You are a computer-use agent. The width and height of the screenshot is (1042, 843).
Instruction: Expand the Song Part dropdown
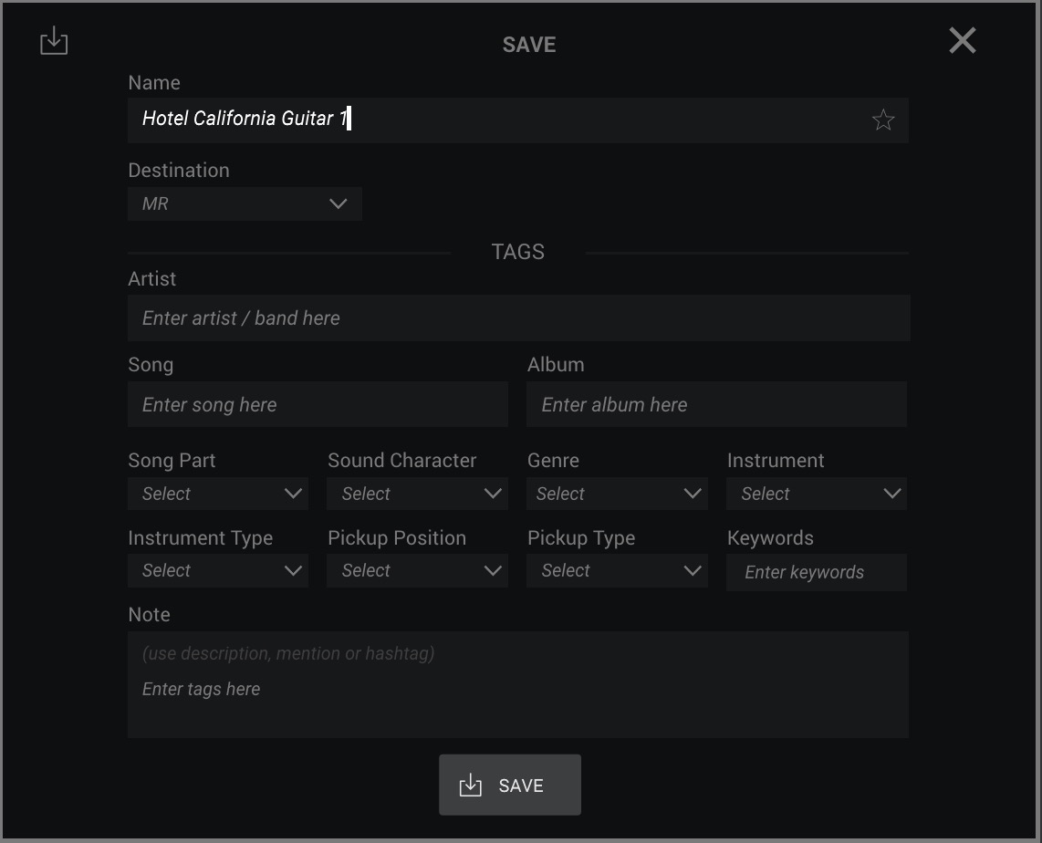click(x=218, y=494)
